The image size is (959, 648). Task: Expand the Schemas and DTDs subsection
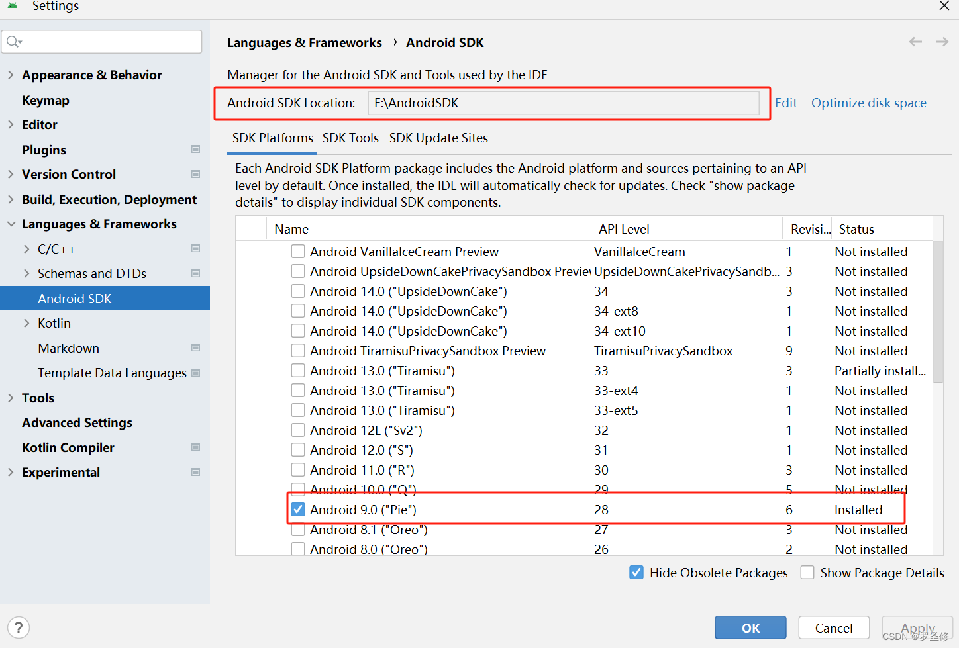tap(26, 273)
